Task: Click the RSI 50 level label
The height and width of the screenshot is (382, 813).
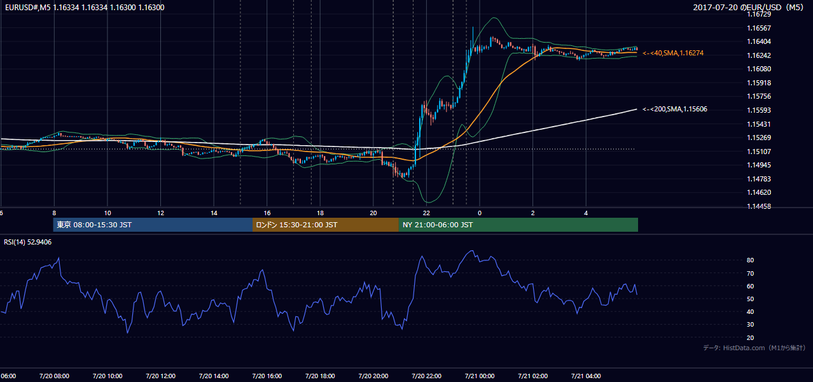Action: 751,299
